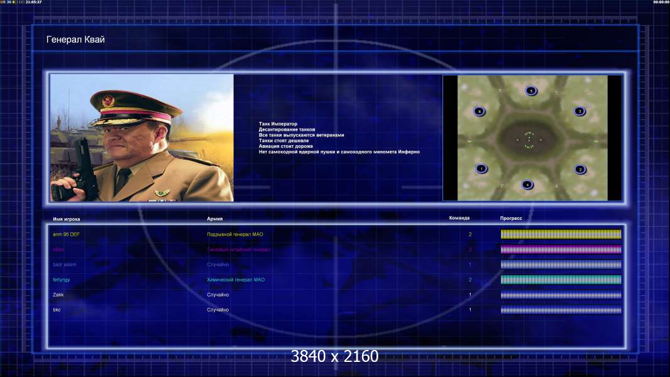Click the "Авиация стоит дороже" line
Screen dimensions: 670x377
click(x=286, y=146)
